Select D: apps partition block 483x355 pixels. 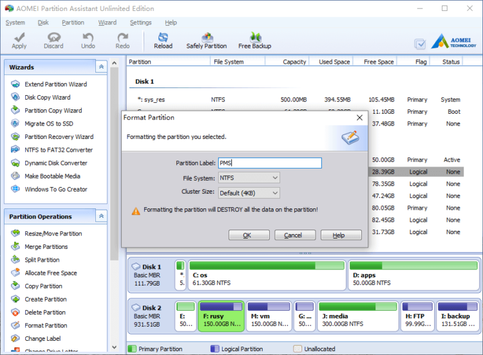click(413, 275)
